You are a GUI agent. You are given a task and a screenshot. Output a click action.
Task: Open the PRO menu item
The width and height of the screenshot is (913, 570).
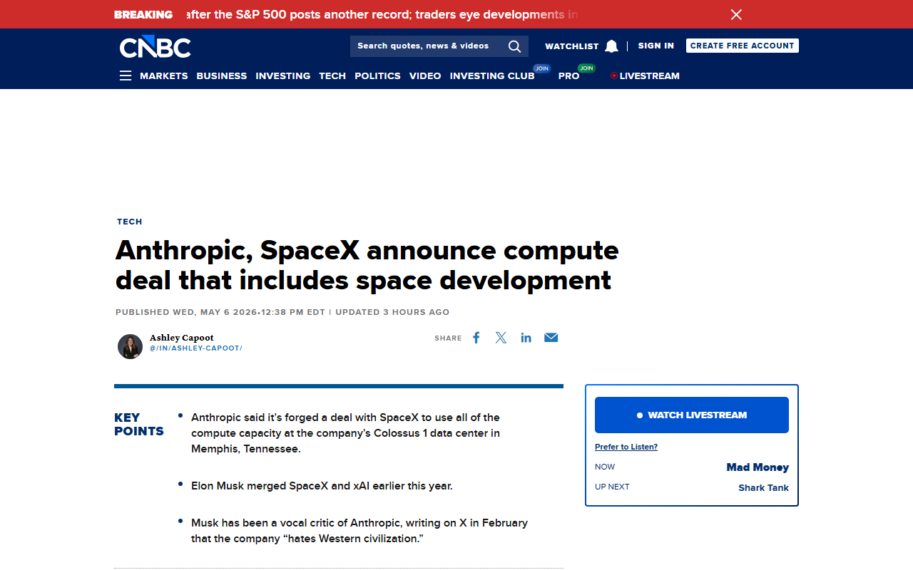tap(568, 76)
